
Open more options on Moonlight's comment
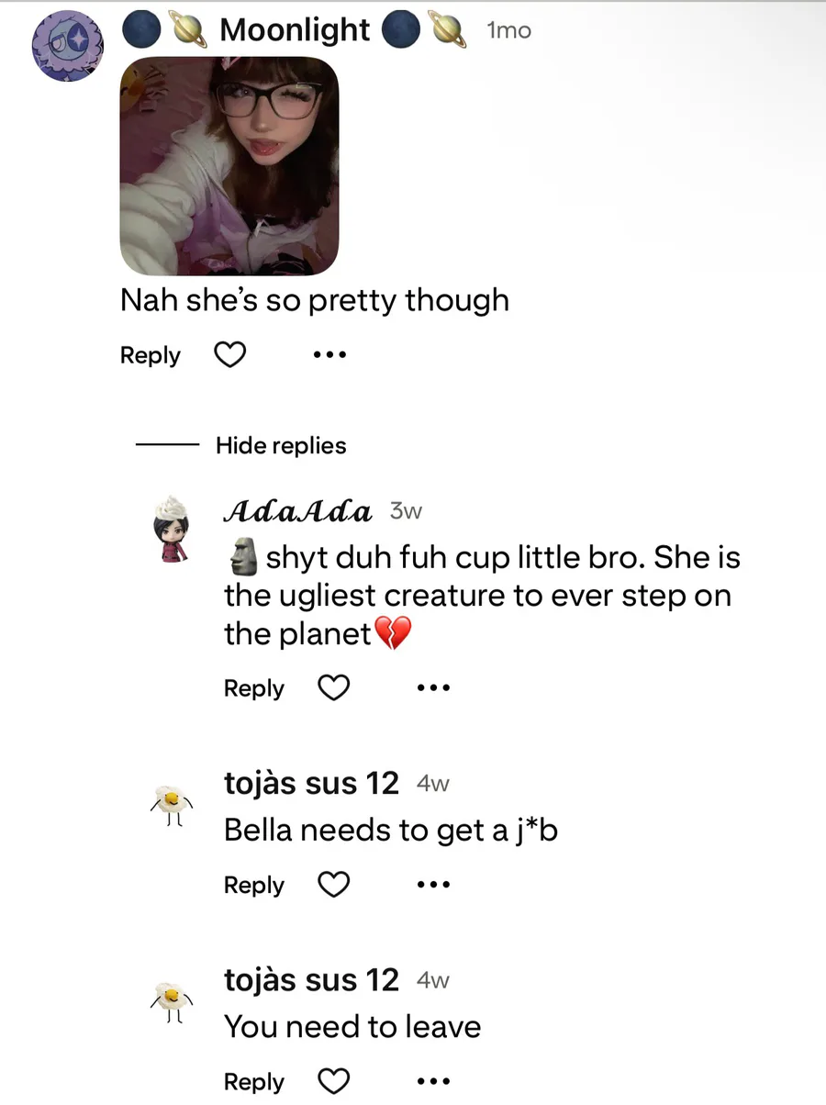329,354
